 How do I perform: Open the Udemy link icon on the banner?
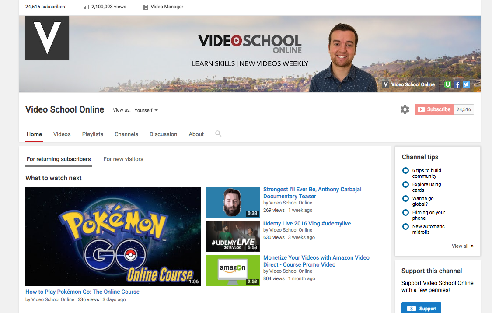tap(448, 84)
